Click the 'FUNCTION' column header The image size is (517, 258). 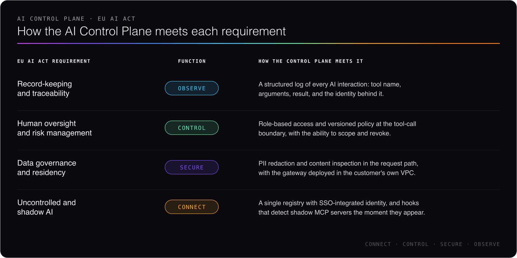click(x=192, y=61)
